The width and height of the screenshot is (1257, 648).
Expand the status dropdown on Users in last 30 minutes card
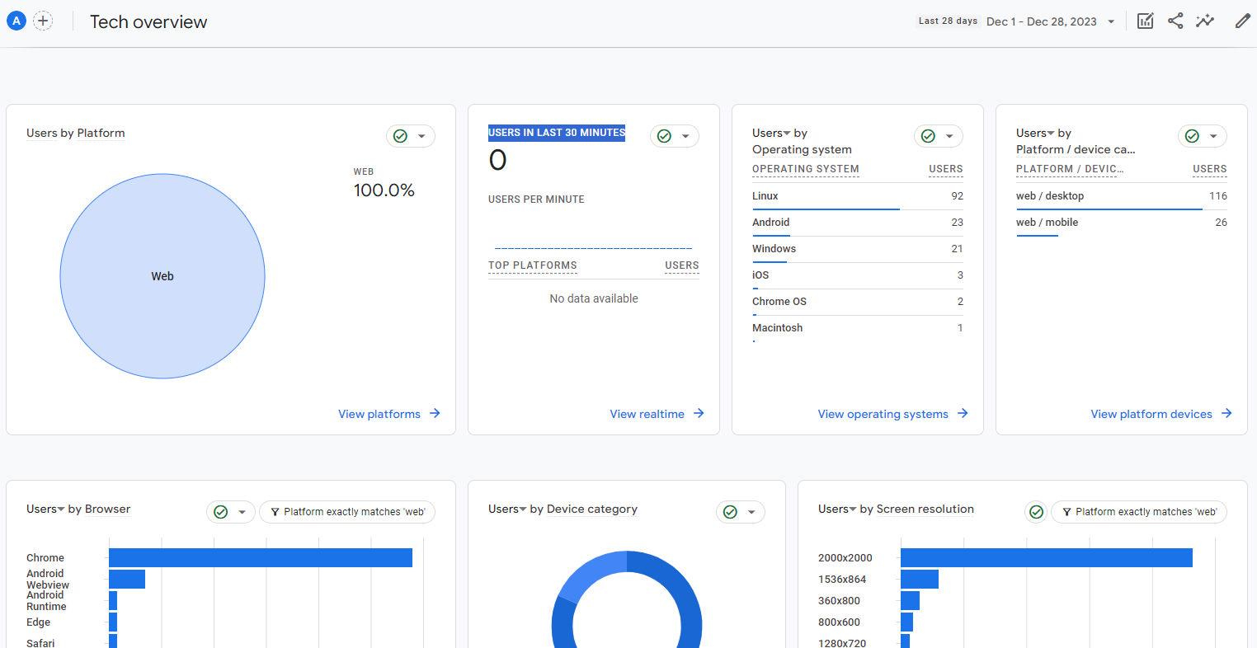[685, 136]
